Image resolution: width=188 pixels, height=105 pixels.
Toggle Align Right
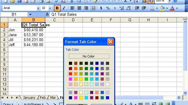click(86, 8)
